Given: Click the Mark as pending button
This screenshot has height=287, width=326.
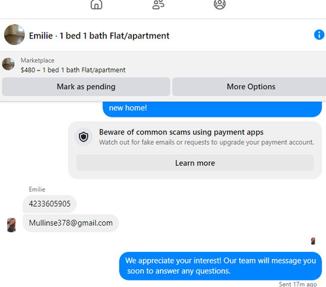Looking at the screenshot, I should (x=86, y=87).
